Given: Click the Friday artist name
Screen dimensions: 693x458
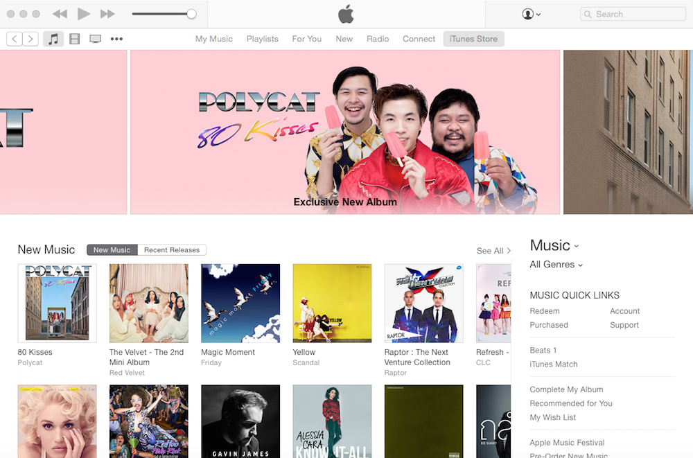Looking at the screenshot, I should [211, 362].
